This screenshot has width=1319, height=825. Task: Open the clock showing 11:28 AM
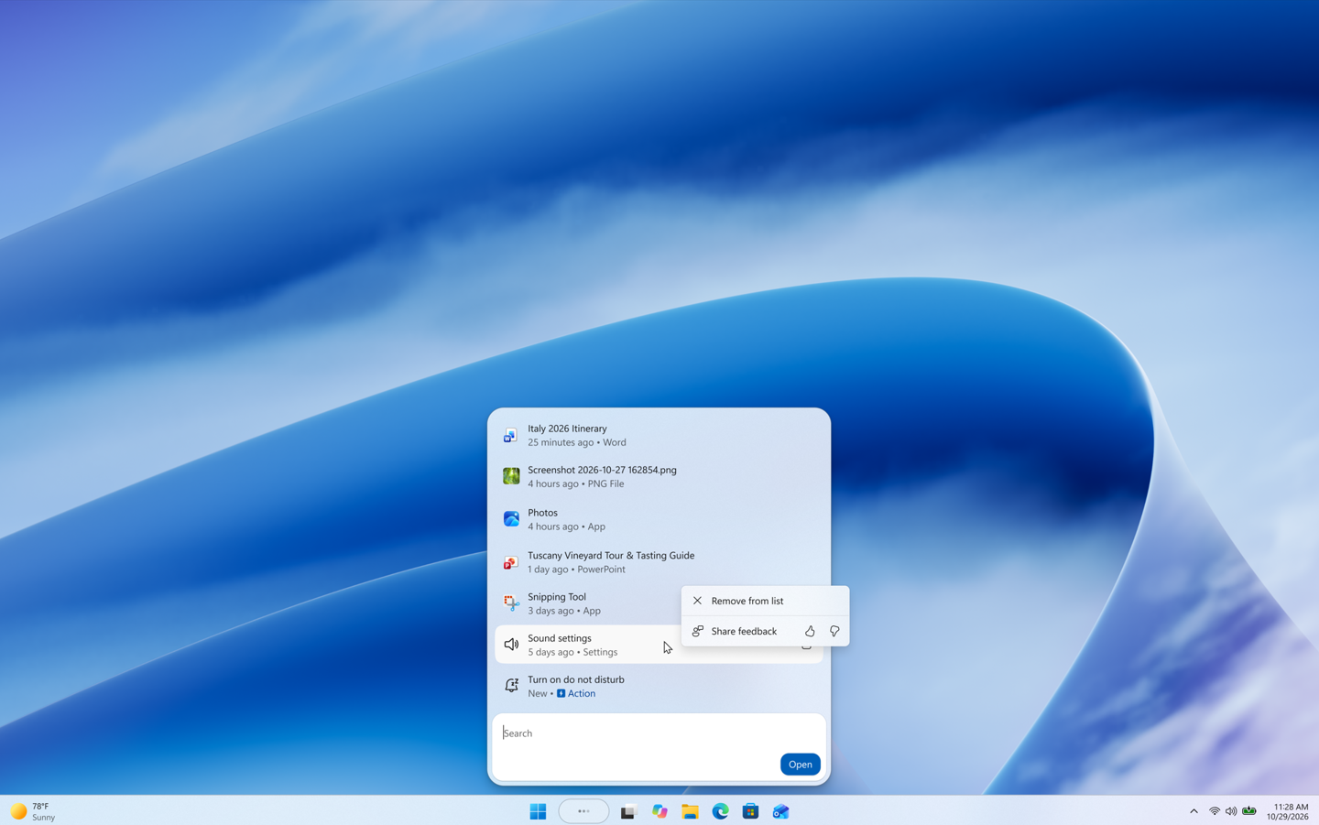tap(1288, 811)
